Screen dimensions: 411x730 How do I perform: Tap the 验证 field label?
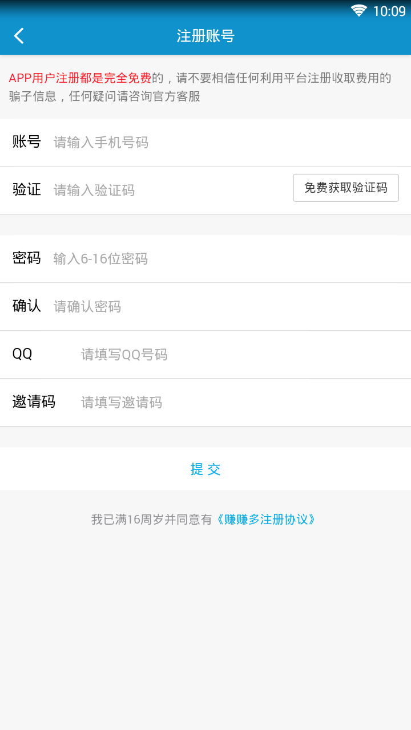coord(27,190)
